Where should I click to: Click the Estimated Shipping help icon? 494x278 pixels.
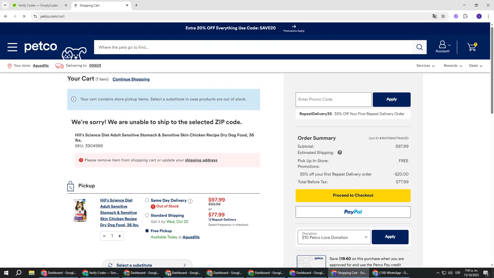[x=340, y=153]
